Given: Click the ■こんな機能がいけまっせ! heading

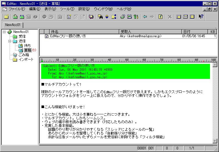Looking at the screenshot, I should (x=63, y=107).
